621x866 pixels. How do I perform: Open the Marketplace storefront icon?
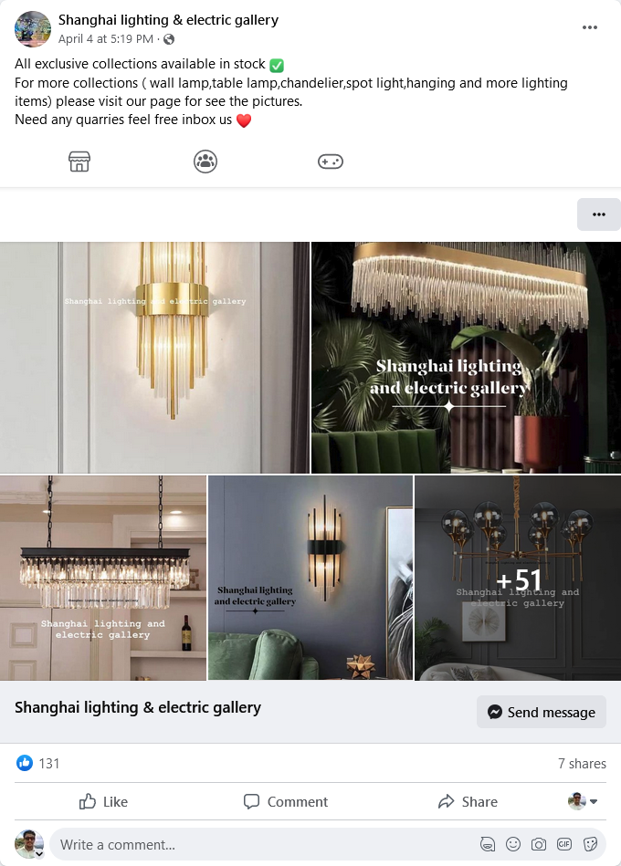79,162
